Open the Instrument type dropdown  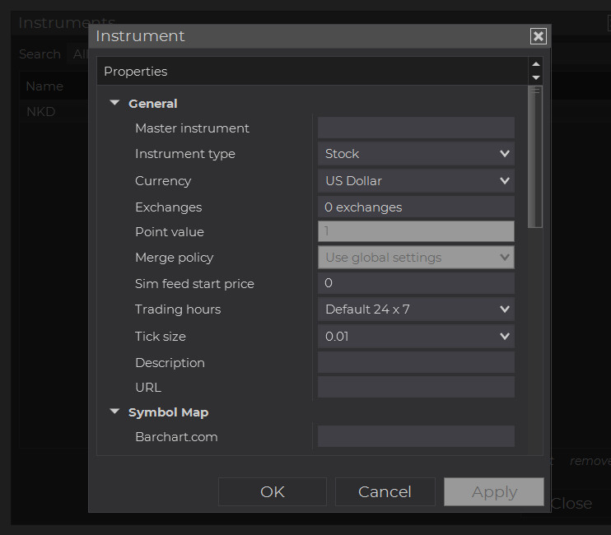click(416, 154)
